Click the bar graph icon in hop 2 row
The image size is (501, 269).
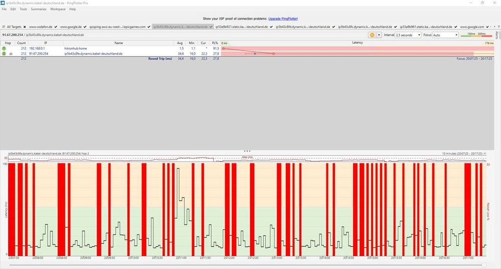coord(11,54)
